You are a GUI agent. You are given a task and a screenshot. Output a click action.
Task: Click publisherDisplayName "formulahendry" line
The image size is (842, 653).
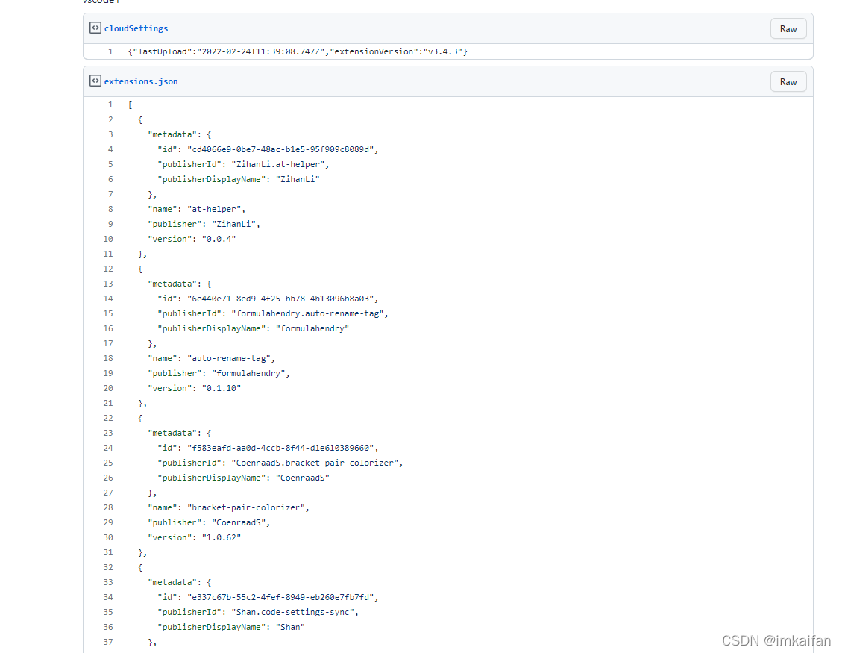[253, 329]
